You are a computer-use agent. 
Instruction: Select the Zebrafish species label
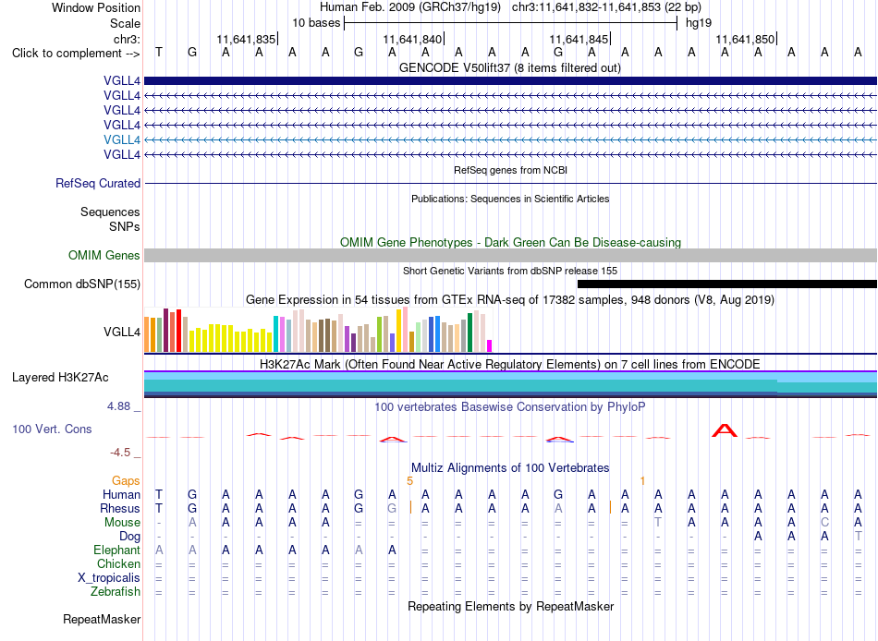tap(116, 591)
